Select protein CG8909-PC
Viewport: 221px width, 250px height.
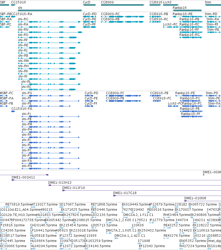click(123, 96)
